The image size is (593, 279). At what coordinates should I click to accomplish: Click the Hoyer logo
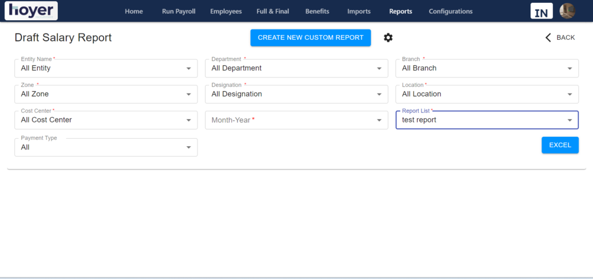31,10
